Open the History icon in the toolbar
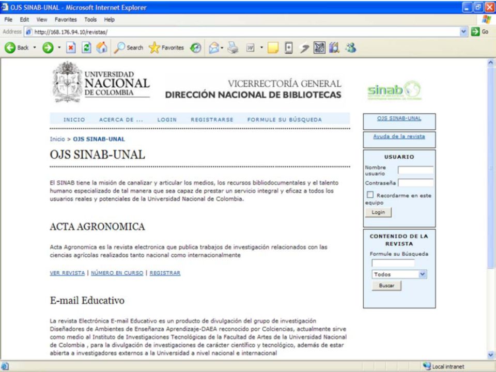The height and width of the screenshot is (372, 496). tap(196, 48)
